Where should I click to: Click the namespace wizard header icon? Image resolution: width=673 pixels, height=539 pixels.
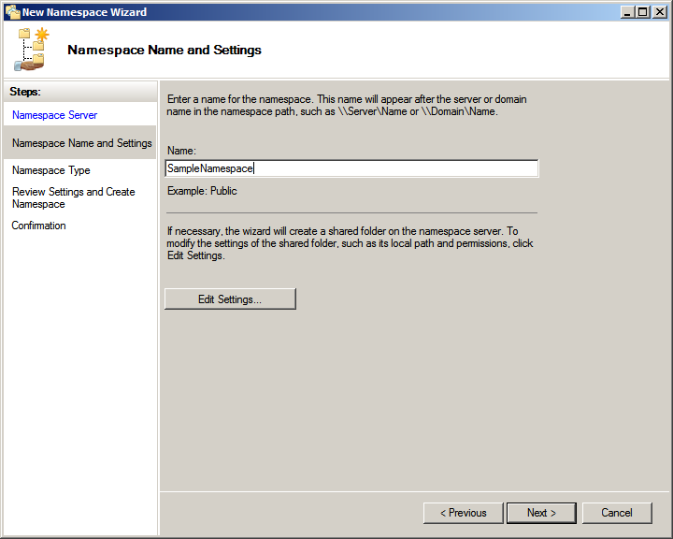point(32,49)
